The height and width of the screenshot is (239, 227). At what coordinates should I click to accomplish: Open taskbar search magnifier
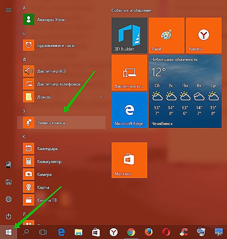point(26,232)
